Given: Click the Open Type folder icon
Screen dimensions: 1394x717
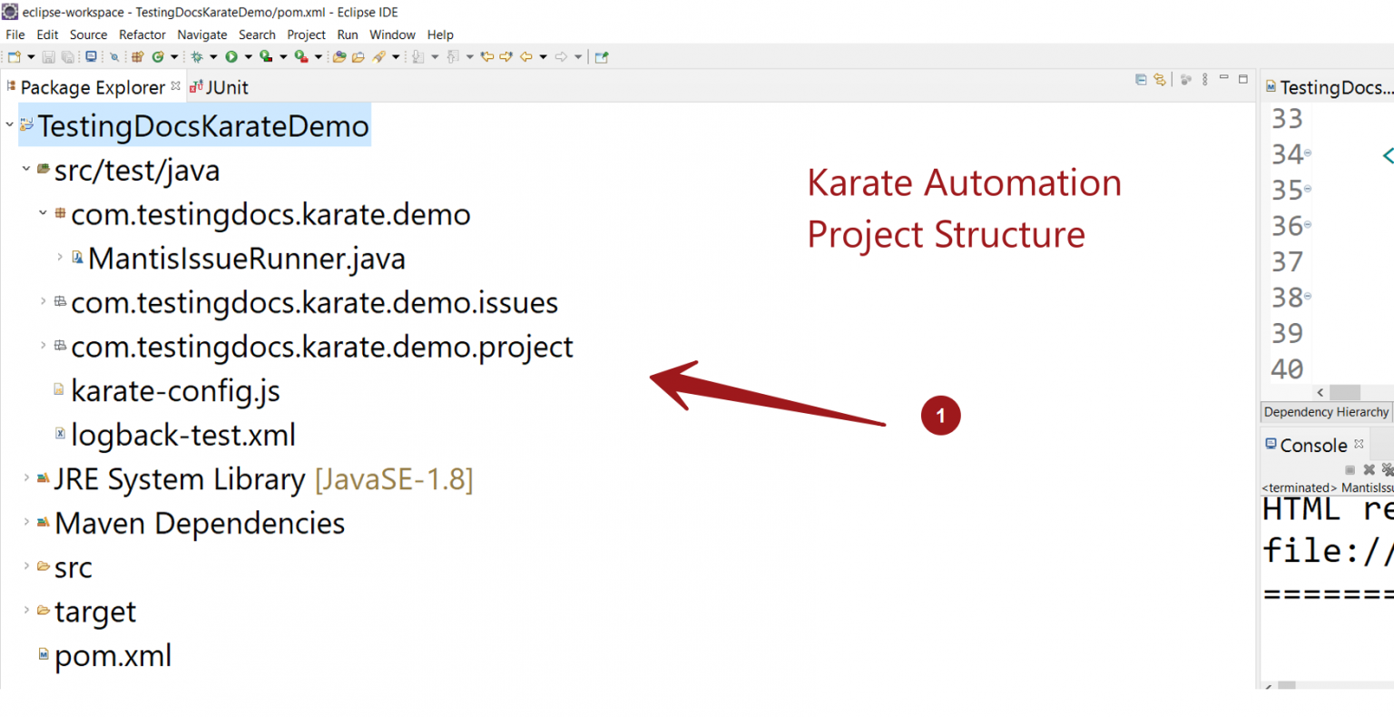Looking at the screenshot, I should (339, 57).
